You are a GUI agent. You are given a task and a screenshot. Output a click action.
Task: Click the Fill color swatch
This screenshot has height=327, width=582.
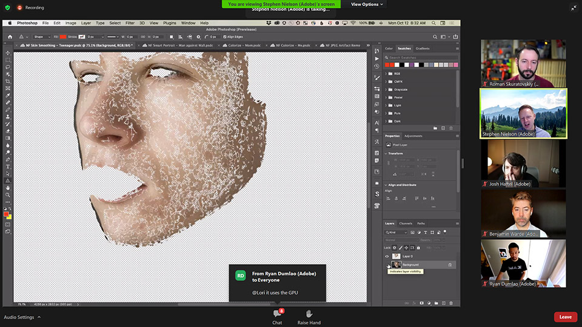pos(63,37)
